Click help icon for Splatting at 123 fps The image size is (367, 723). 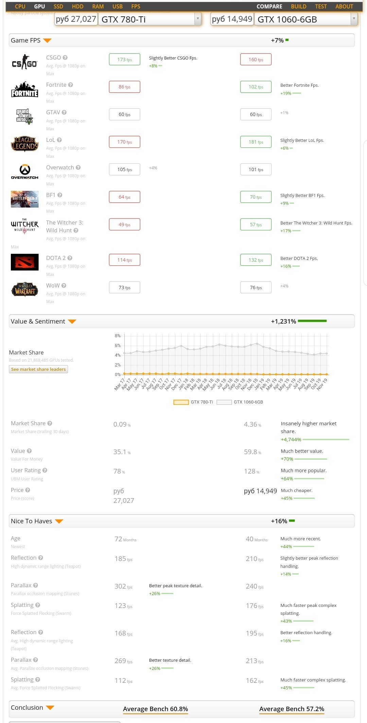38,605
